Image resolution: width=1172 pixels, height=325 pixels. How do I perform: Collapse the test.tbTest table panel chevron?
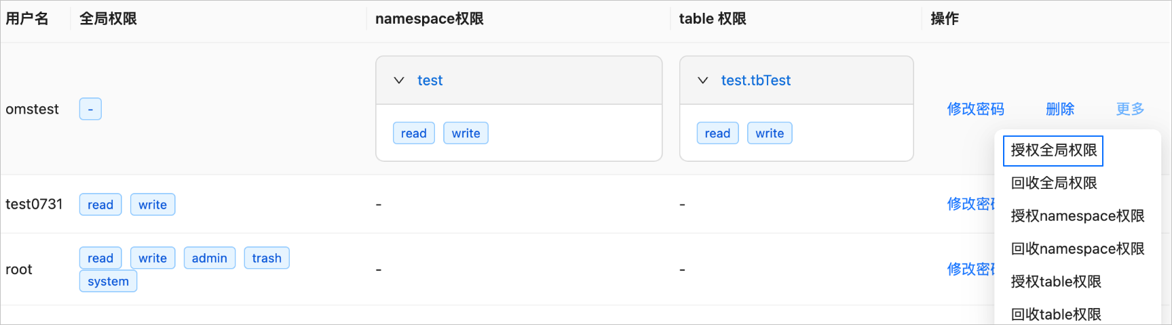click(703, 81)
